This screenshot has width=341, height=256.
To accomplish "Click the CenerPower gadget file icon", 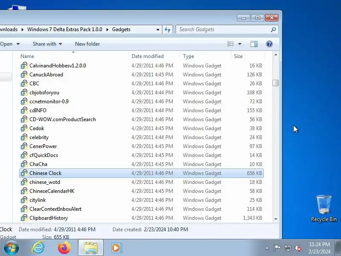I will coord(24,146).
